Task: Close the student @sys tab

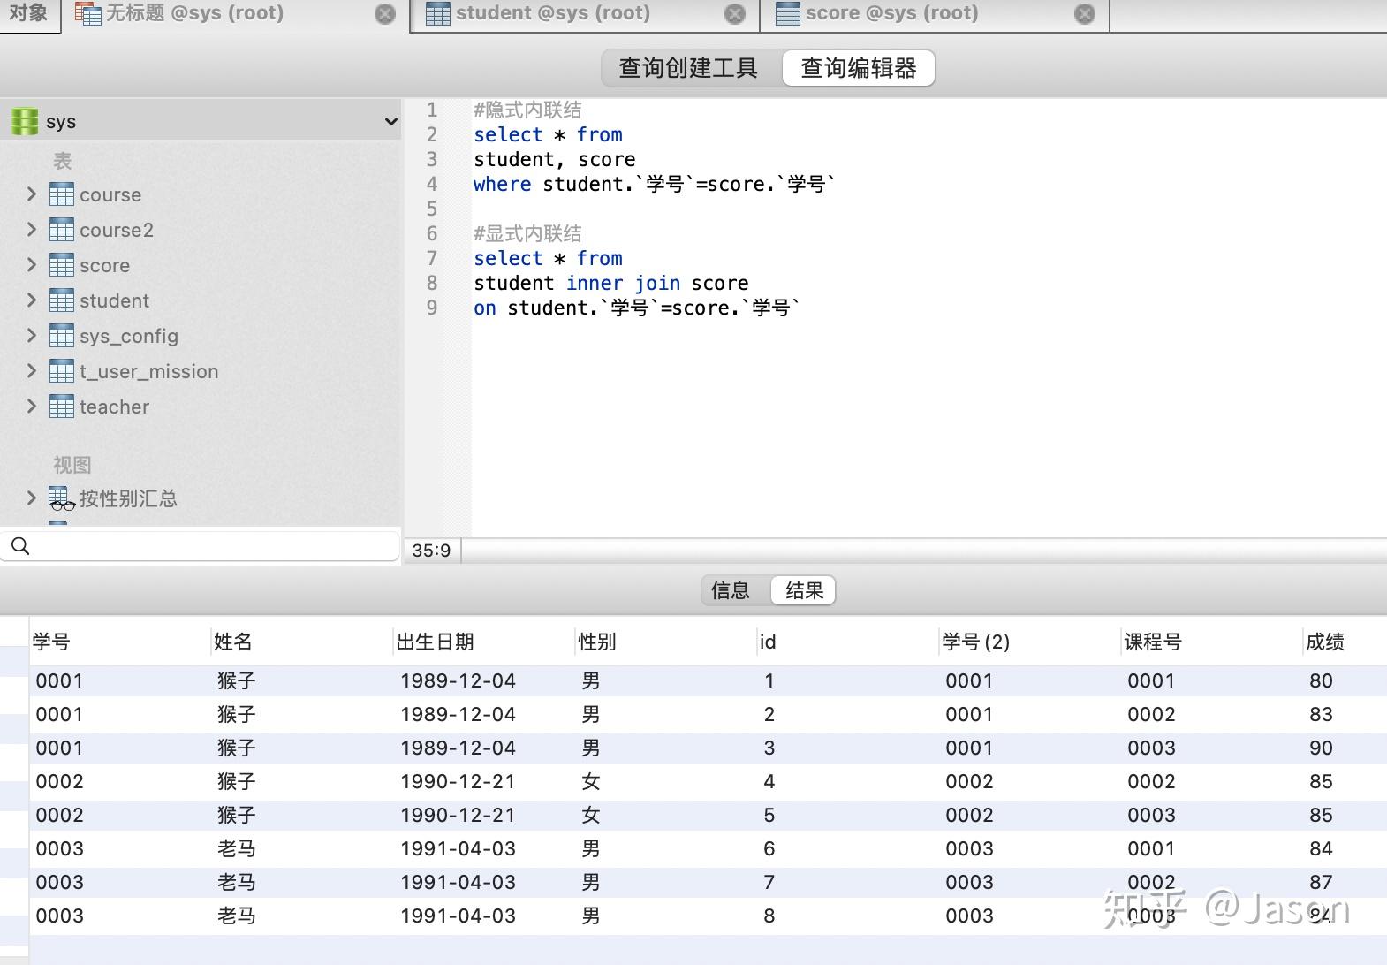Action: (735, 13)
